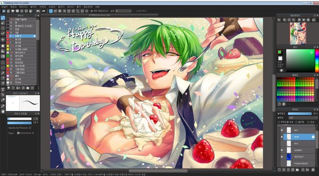Open settings gear on selected layer
The height and width of the screenshot is (176, 319).
313,137
